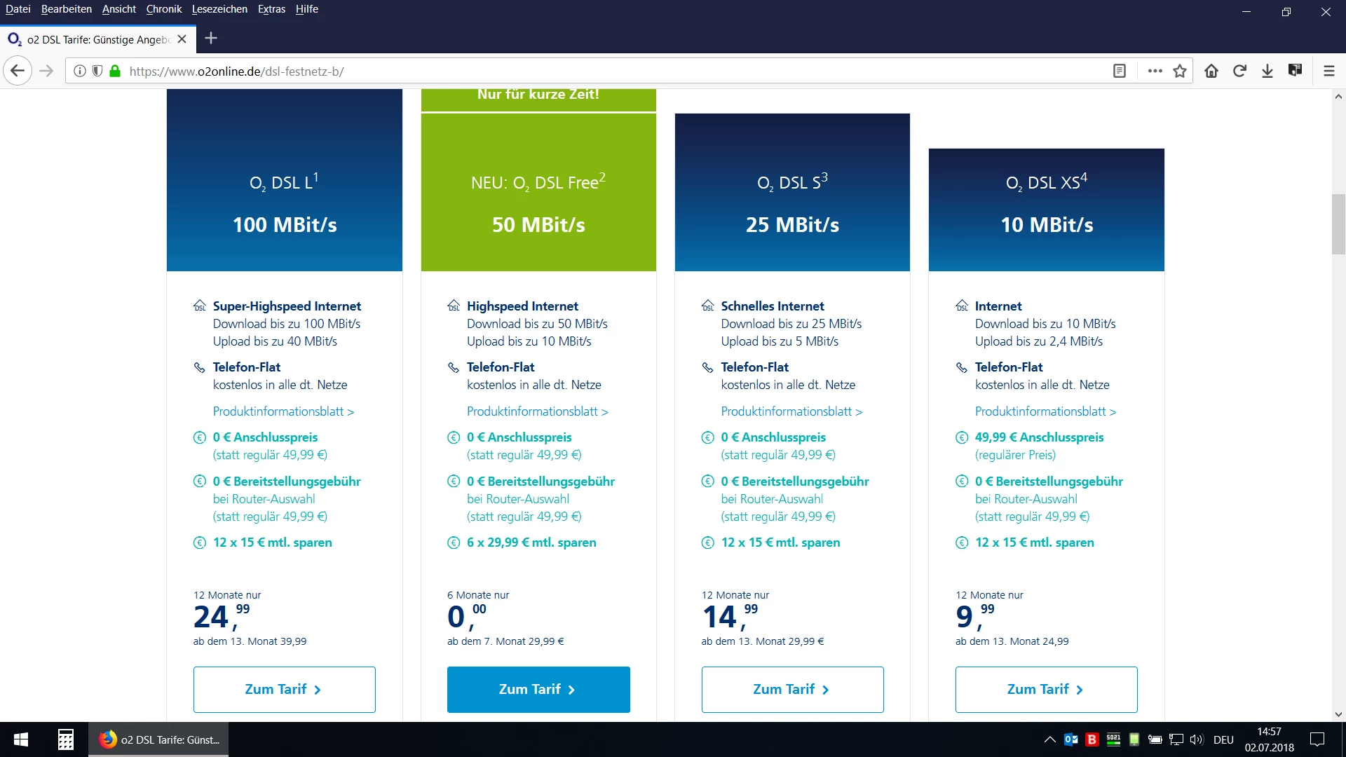Open Produktinformationsblatt link for DSL L
The width and height of the screenshot is (1346, 757).
(283, 411)
